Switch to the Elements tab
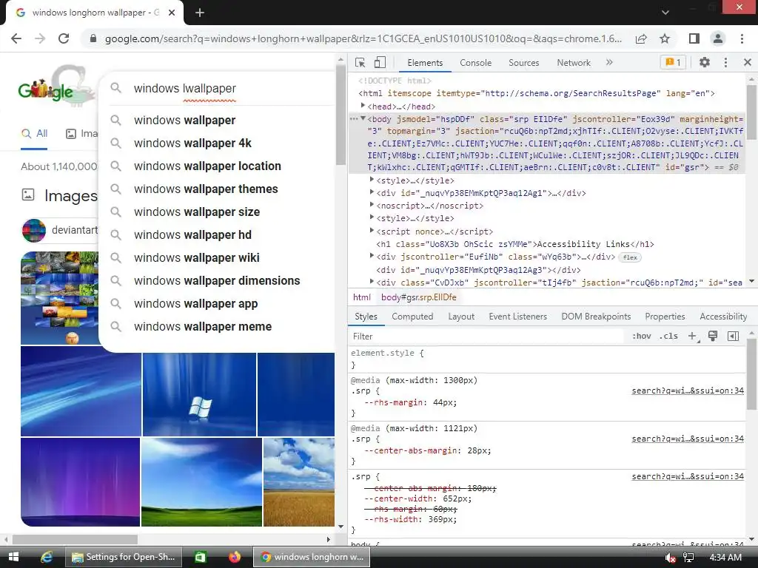 (x=425, y=63)
